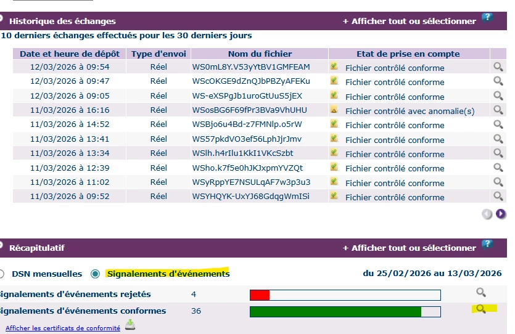Click file name WSosBG6F69fPr3BVa9VhUHU
Viewport: 515px width, 334px height.
250,110
